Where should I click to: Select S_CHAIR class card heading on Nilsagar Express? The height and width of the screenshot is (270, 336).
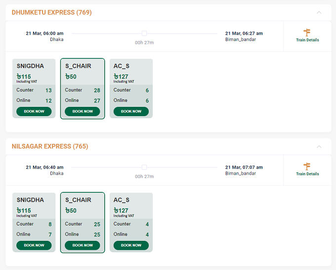[x=78, y=200]
